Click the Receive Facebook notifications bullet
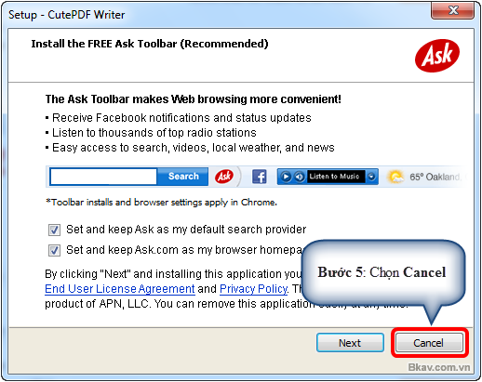 [179, 118]
